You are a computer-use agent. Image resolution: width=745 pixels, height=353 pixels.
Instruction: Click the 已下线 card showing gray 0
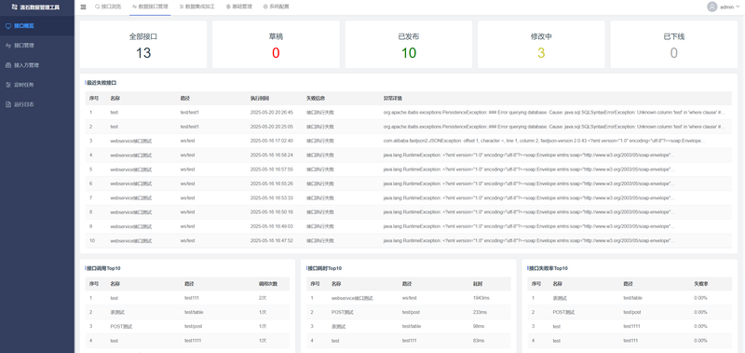tap(673, 45)
